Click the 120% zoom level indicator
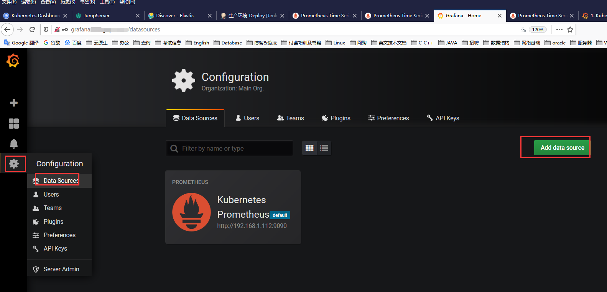The image size is (607, 292). pyautogui.click(x=538, y=30)
